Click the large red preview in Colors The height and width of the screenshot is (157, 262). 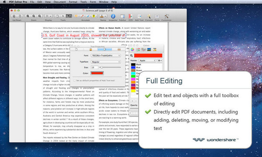pyautogui.click(x=148, y=55)
